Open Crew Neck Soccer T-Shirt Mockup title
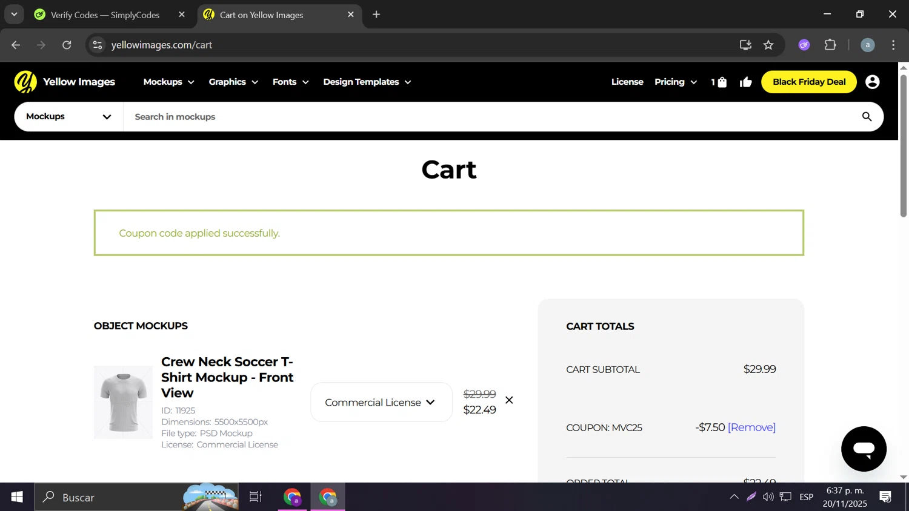The height and width of the screenshot is (511, 909). (227, 377)
